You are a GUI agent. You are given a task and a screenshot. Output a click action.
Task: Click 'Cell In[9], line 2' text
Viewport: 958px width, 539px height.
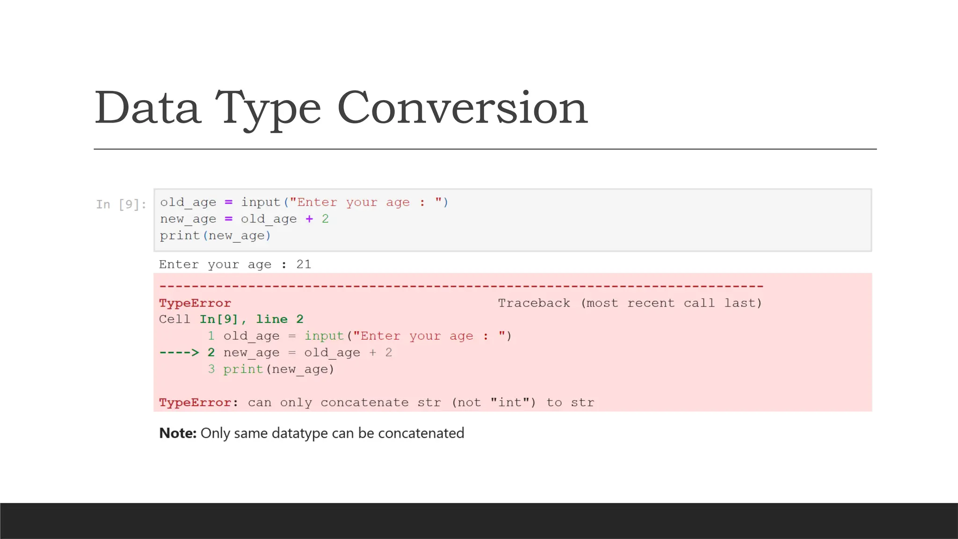tap(231, 319)
